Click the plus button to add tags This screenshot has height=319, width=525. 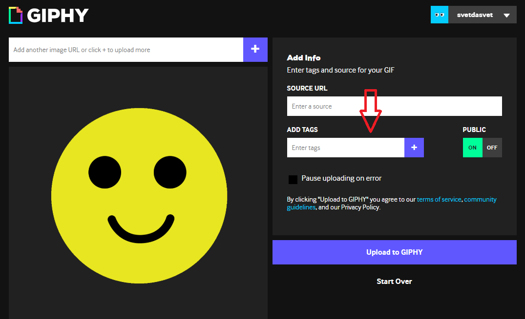[x=414, y=148]
